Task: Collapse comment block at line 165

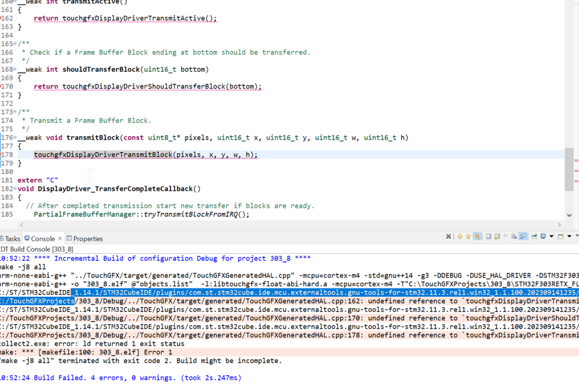Action: click(x=14, y=43)
